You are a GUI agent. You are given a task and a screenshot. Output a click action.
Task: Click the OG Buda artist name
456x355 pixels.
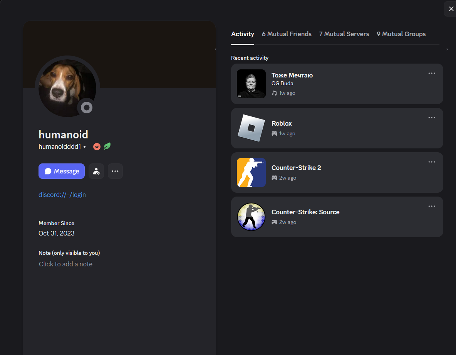(x=282, y=84)
